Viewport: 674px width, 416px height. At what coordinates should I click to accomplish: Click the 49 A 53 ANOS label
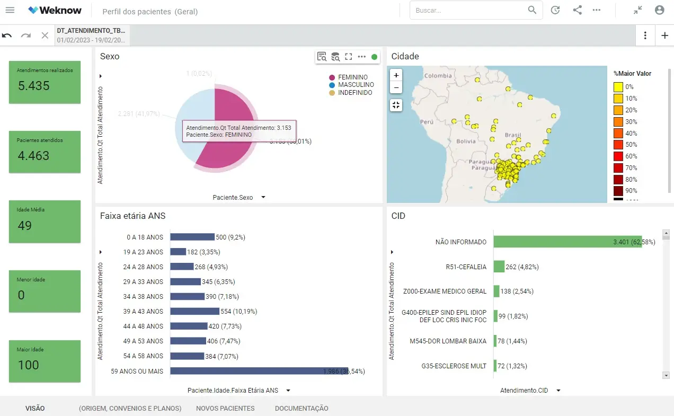pos(143,341)
